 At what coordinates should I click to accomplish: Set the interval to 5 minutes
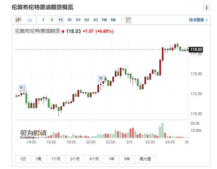click(52, 20)
